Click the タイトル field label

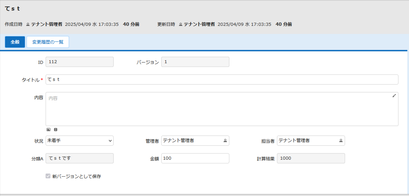[x=31, y=80]
